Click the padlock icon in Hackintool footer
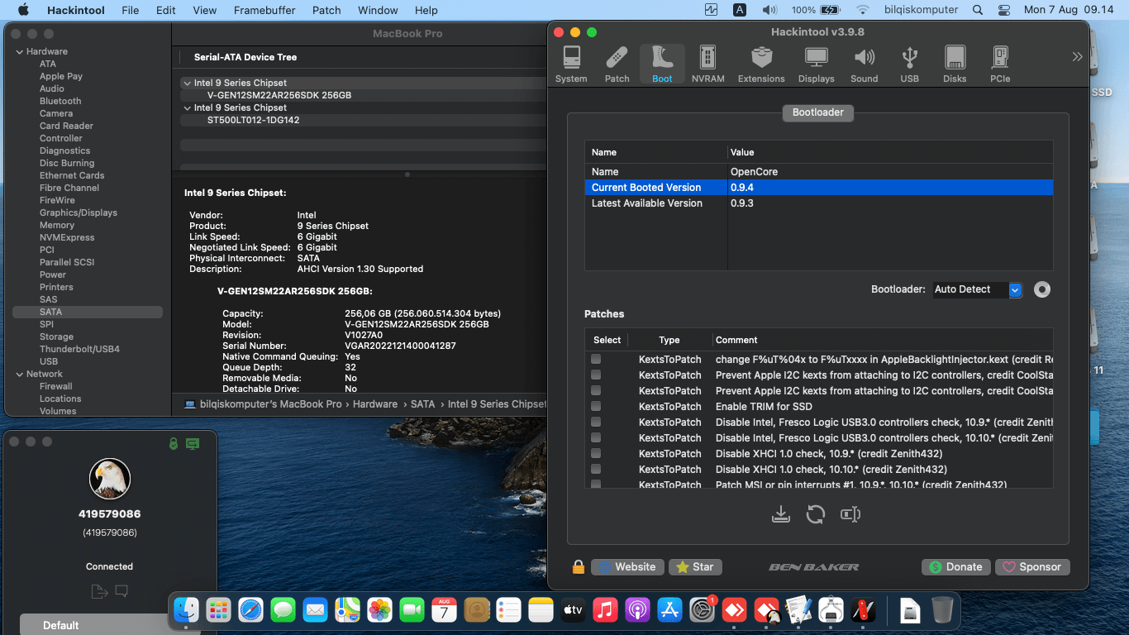 click(579, 567)
